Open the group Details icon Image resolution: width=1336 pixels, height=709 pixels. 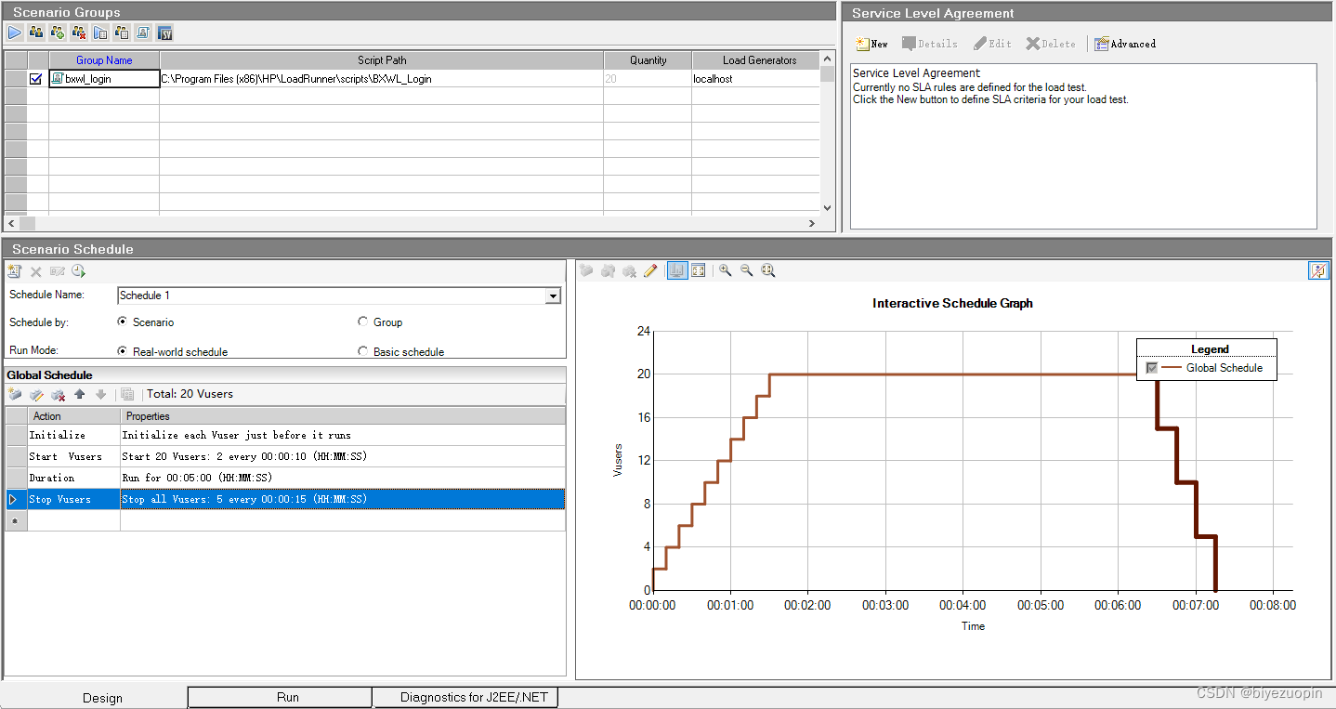pos(122,33)
